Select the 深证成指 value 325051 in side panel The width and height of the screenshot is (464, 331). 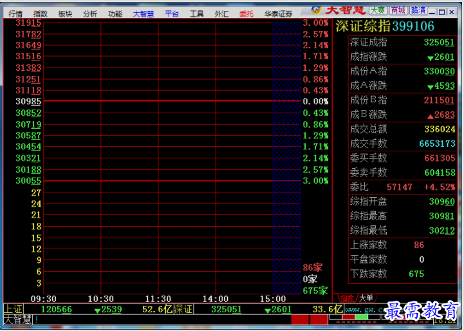click(x=439, y=43)
